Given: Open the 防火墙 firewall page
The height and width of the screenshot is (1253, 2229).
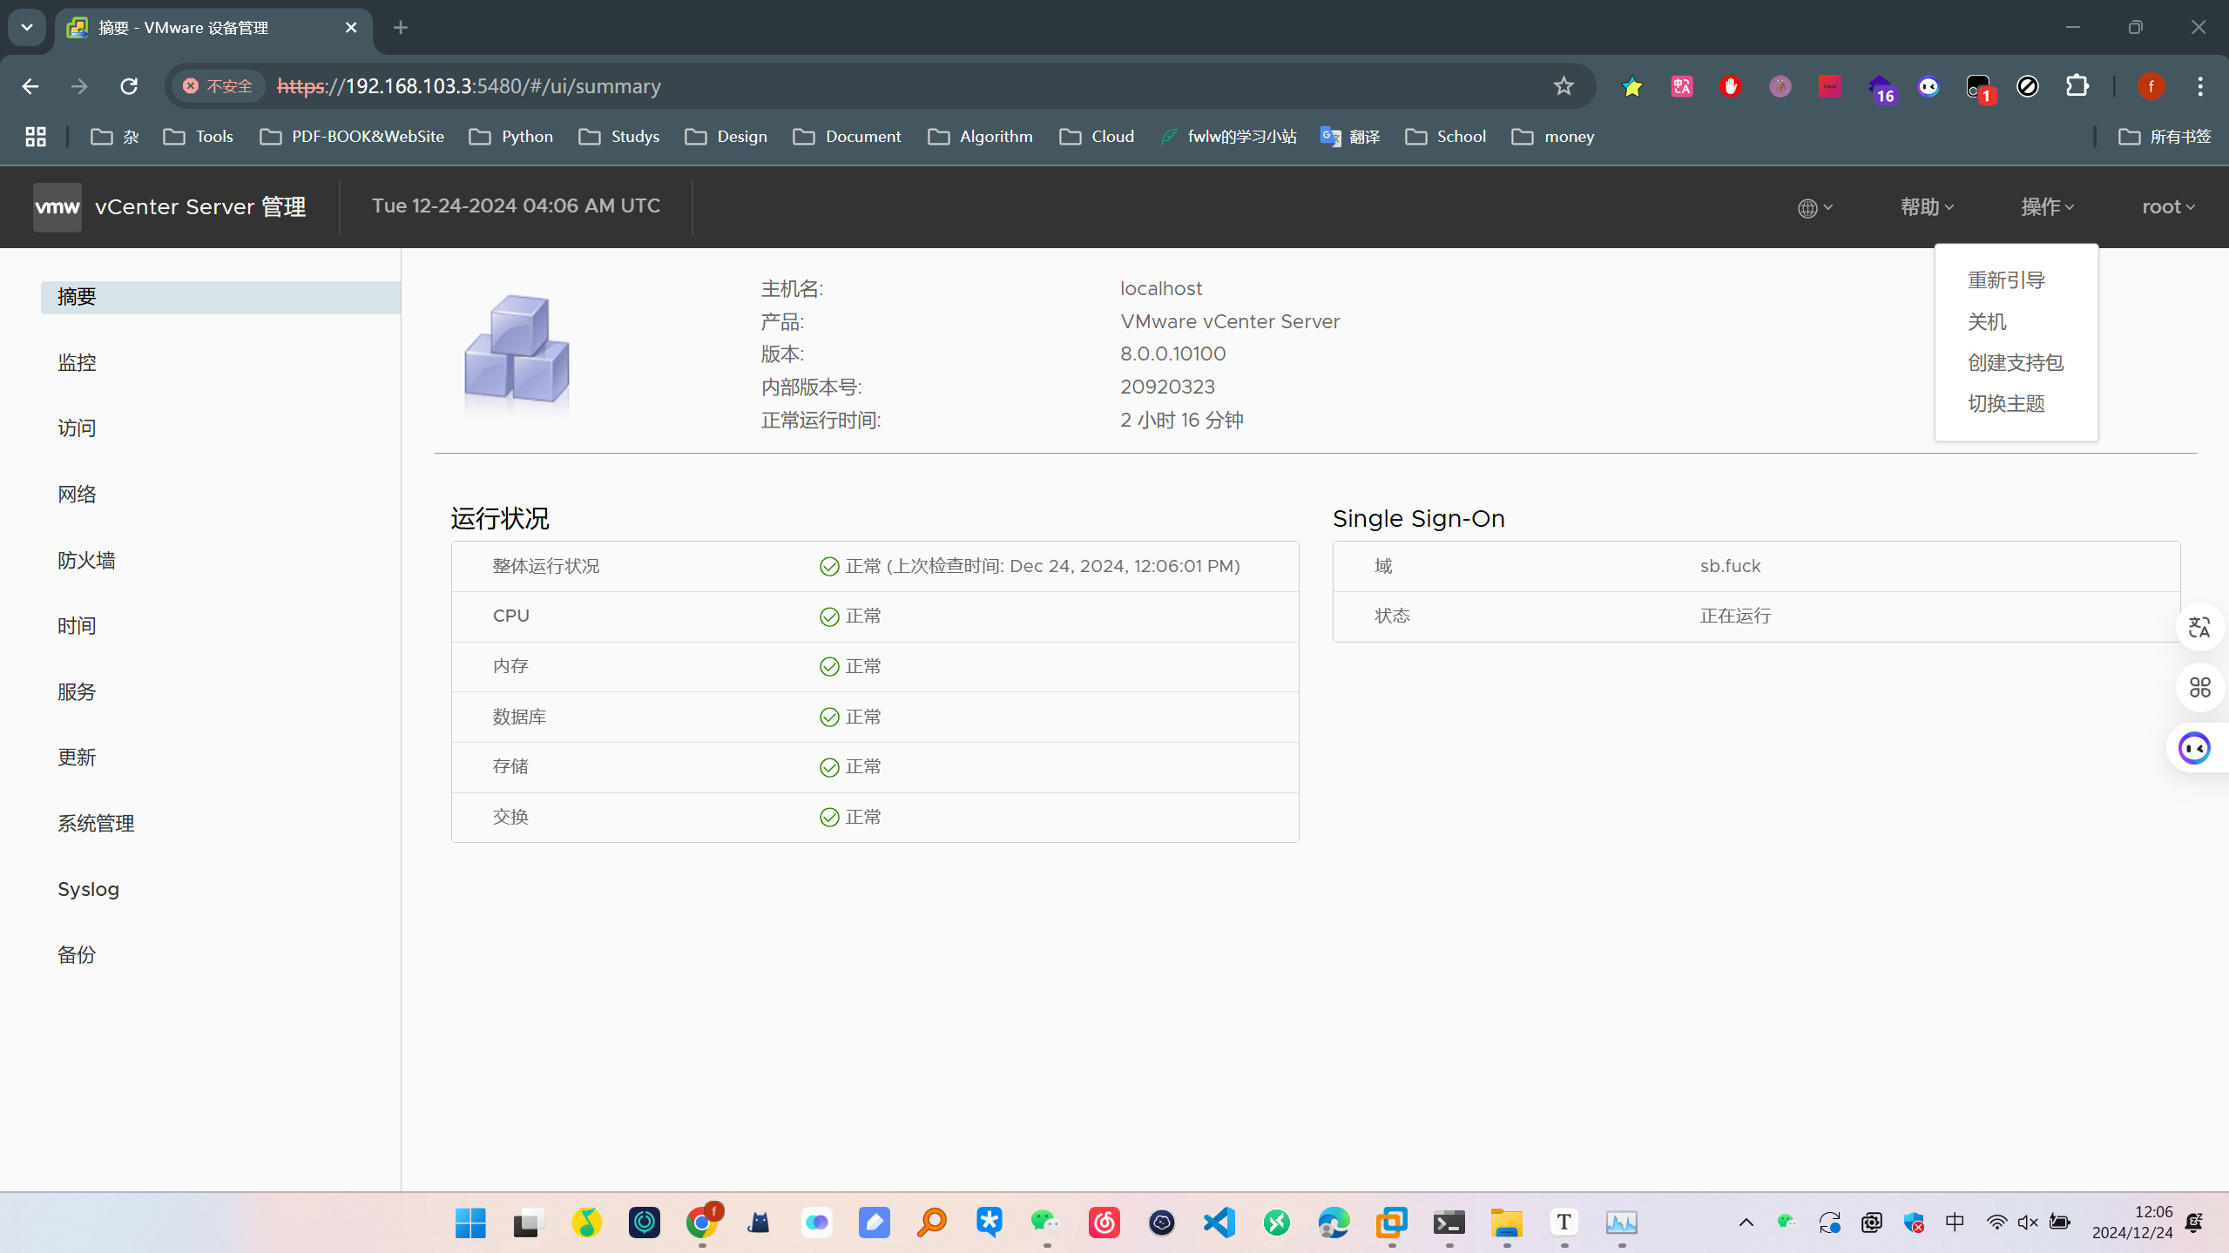Looking at the screenshot, I should [x=86, y=561].
